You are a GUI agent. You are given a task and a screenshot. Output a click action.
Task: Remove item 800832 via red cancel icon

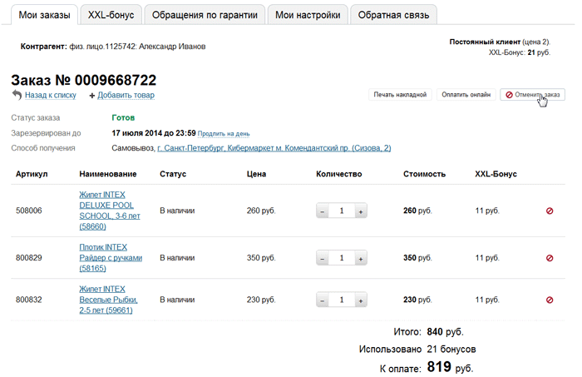[x=549, y=300]
